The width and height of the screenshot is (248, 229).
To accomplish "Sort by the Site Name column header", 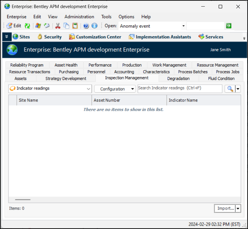I will pos(54,100).
